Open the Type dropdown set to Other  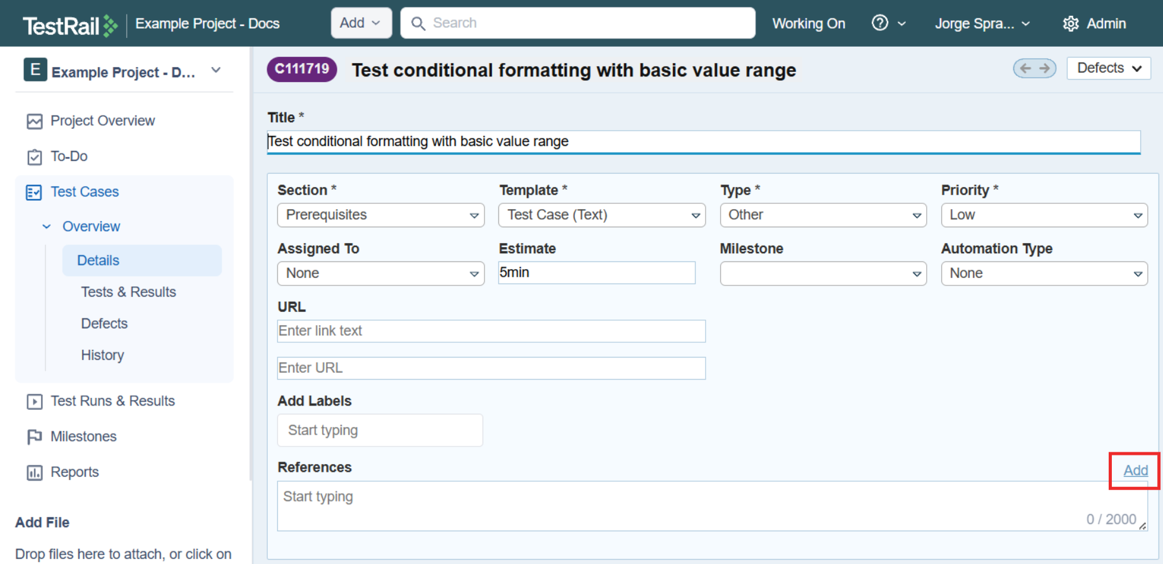[x=823, y=215]
